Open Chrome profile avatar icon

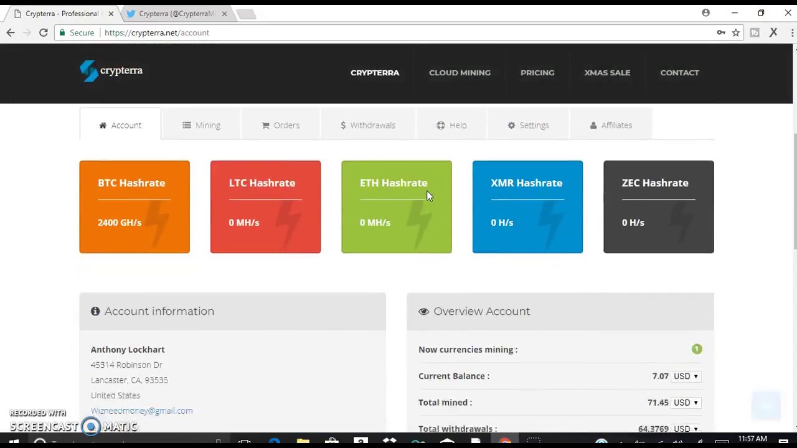tap(705, 13)
